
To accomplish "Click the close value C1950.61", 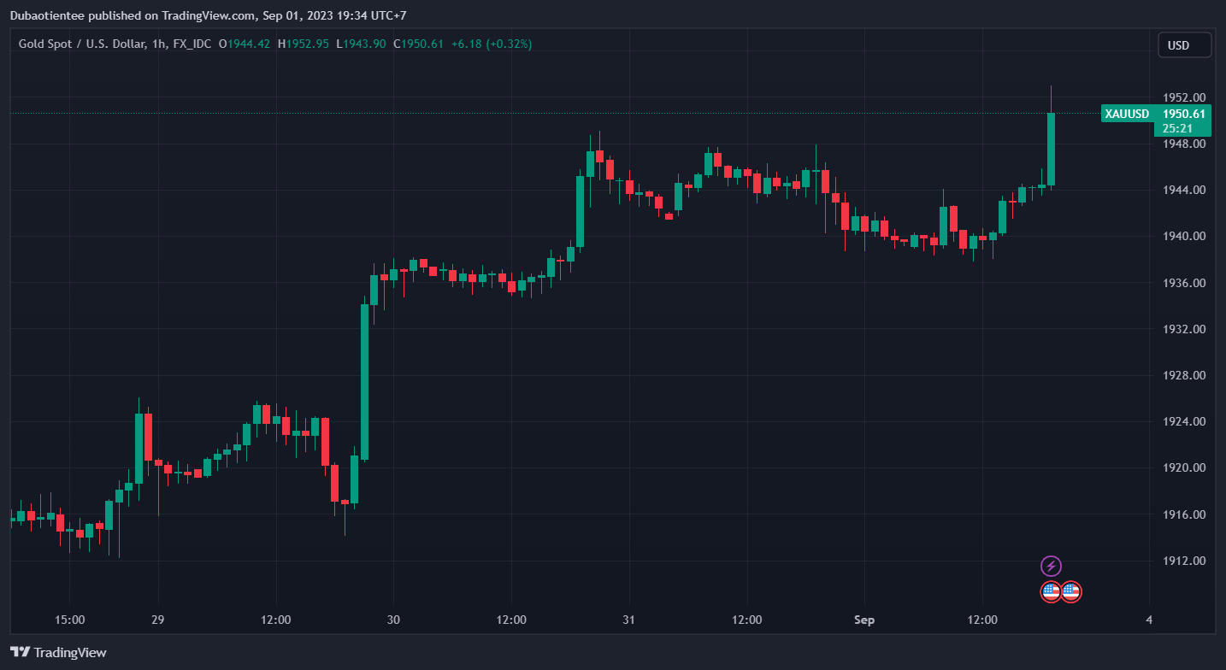I will pyautogui.click(x=418, y=44).
